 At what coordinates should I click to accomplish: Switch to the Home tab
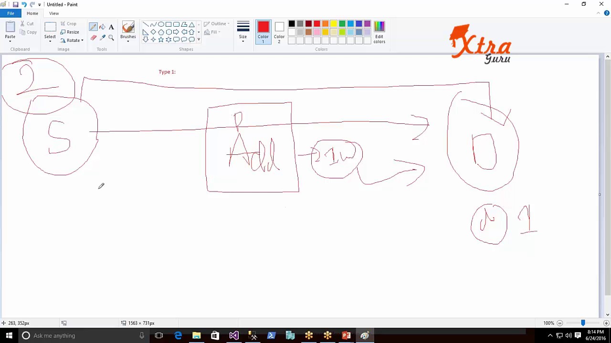[32, 13]
